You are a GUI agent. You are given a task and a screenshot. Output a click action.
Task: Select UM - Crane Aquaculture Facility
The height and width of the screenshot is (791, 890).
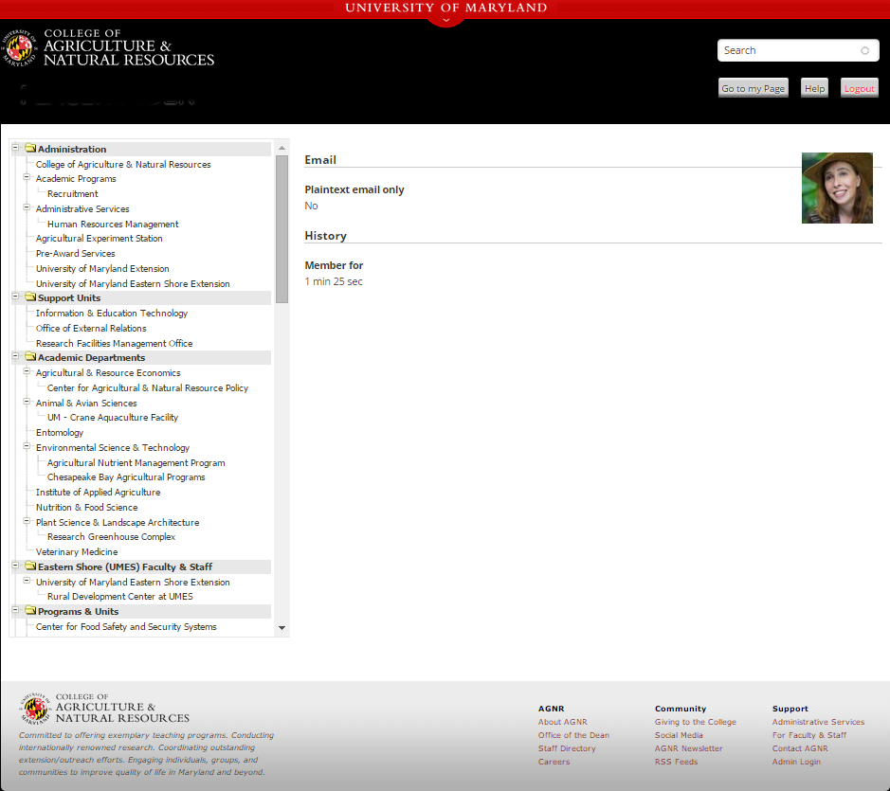113,418
